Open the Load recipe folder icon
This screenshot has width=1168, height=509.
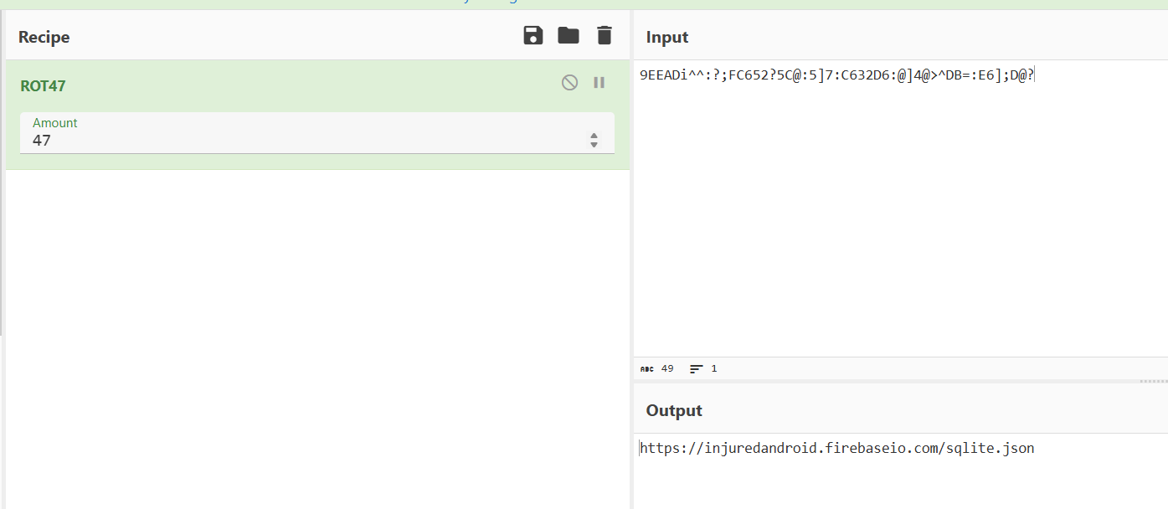pyautogui.click(x=569, y=35)
